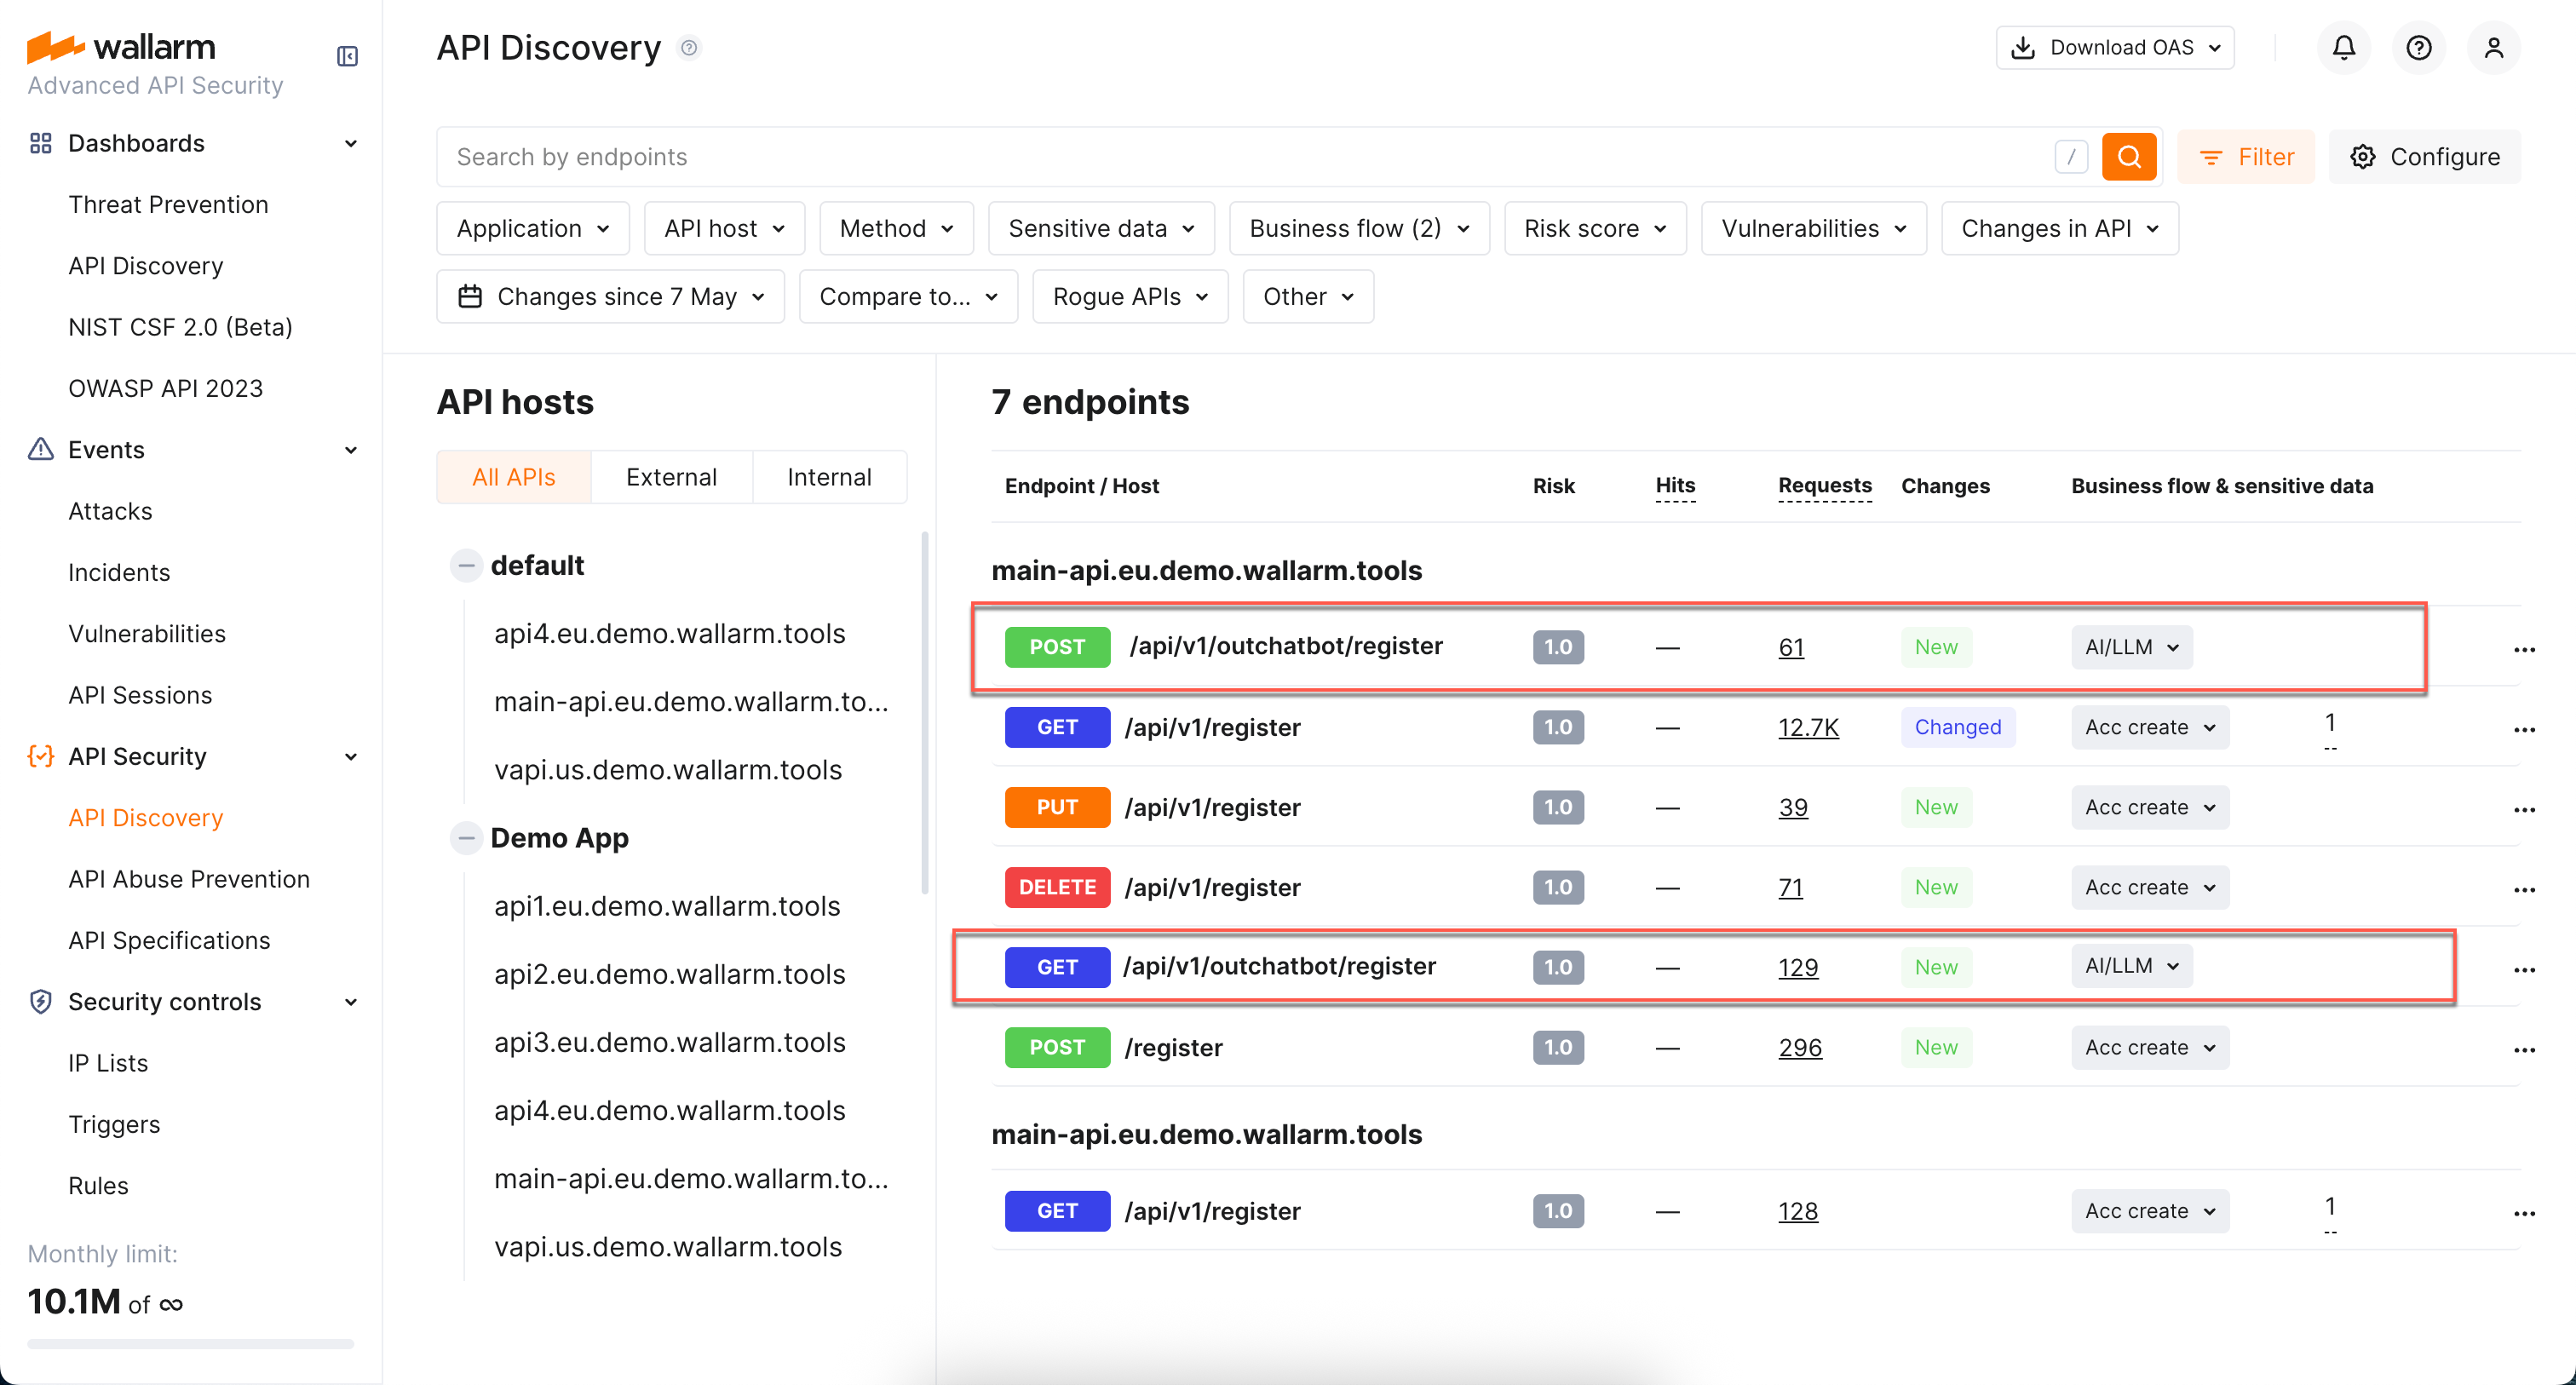Open the Method filter dropdown
The height and width of the screenshot is (1385, 2576).
point(895,228)
